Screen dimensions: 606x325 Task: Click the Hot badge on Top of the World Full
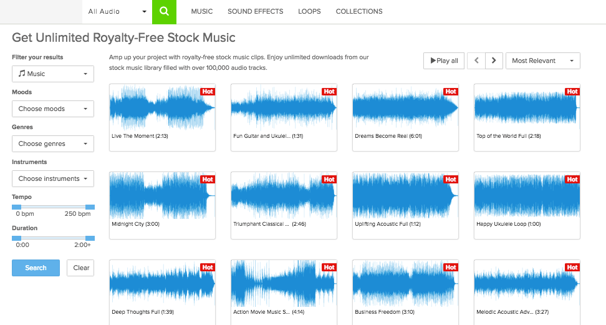click(572, 92)
